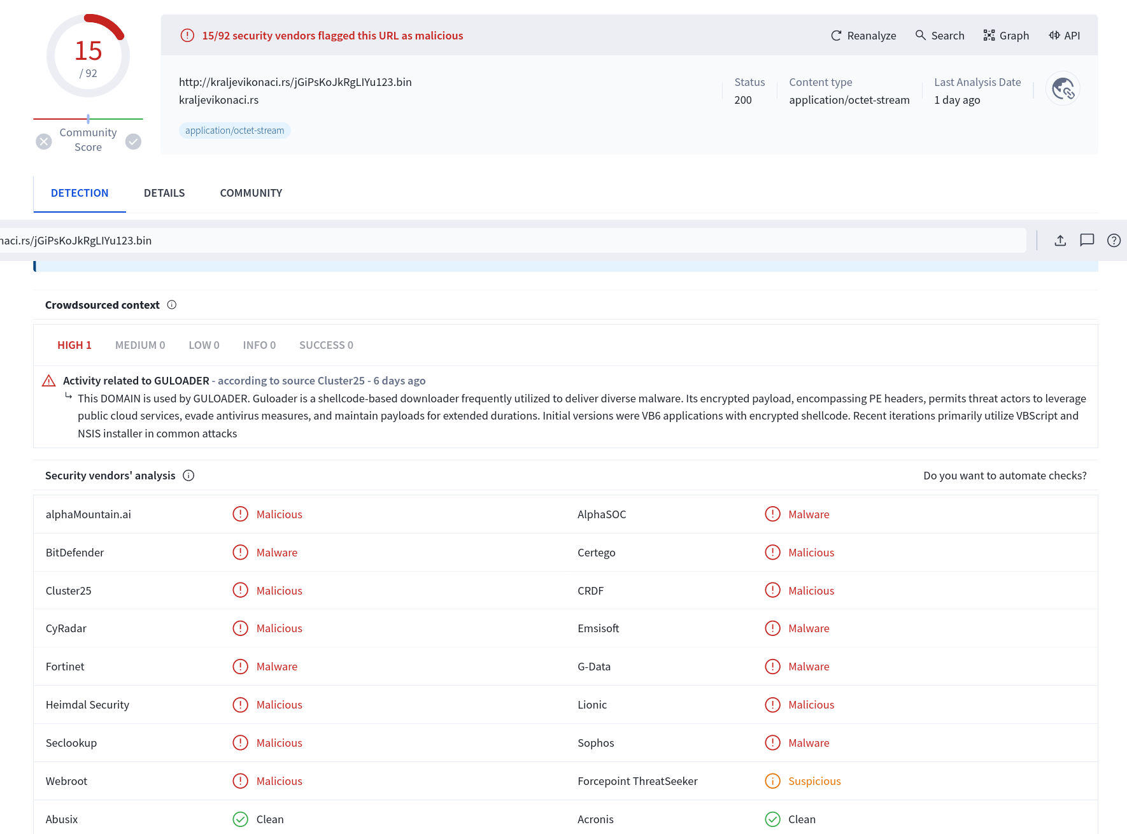Viewport: 1127px width, 834px height.
Task: Click the 15/92 detection score gauge
Action: point(88,56)
